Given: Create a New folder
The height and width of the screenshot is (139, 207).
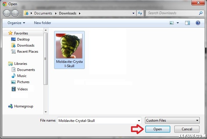Looking at the screenshot, I should (43, 23).
